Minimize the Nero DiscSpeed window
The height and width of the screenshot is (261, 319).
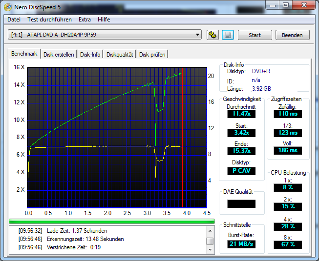point(273,5)
